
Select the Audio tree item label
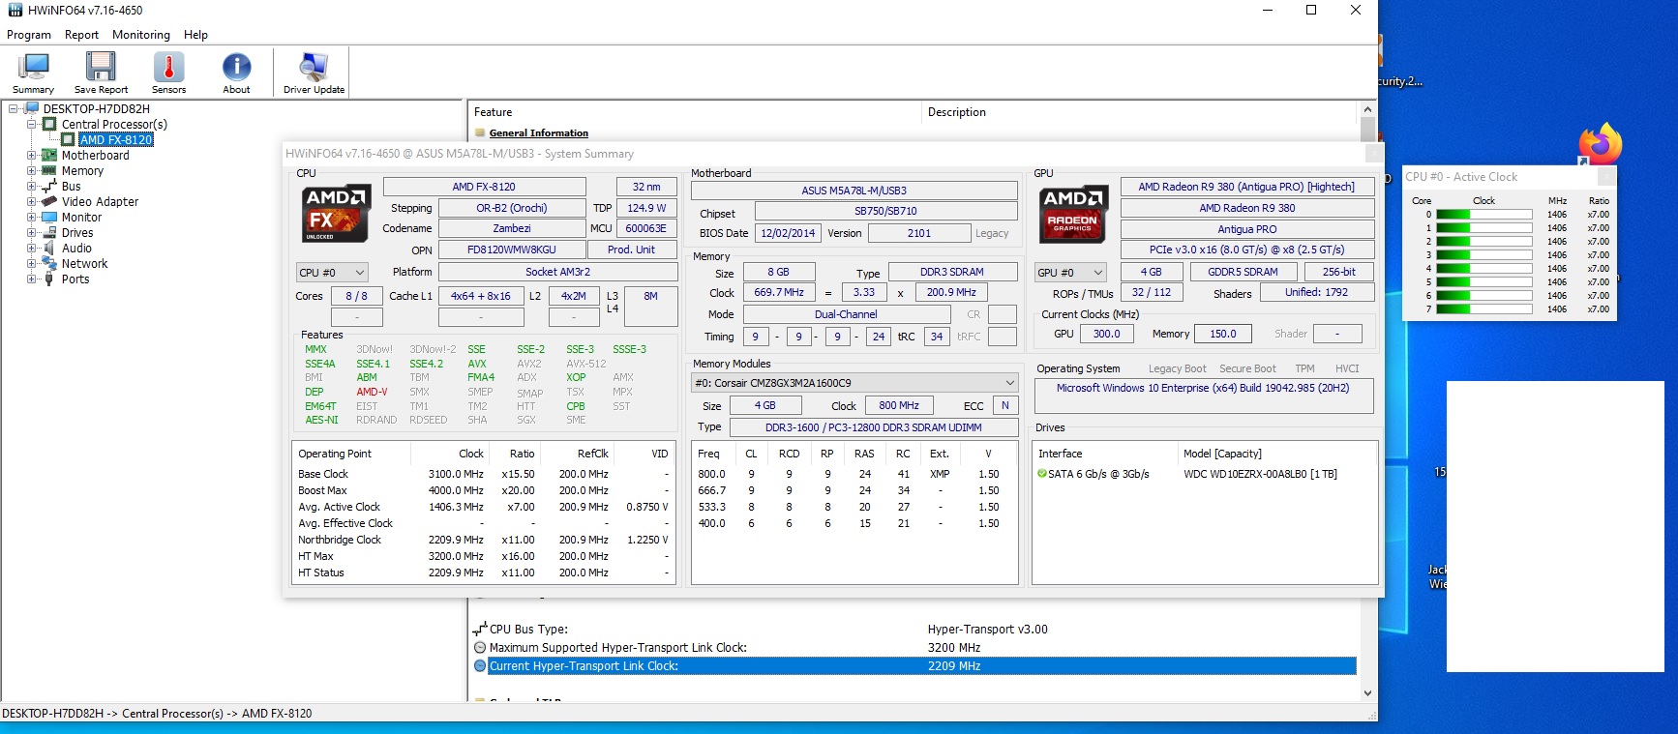click(77, 249)
